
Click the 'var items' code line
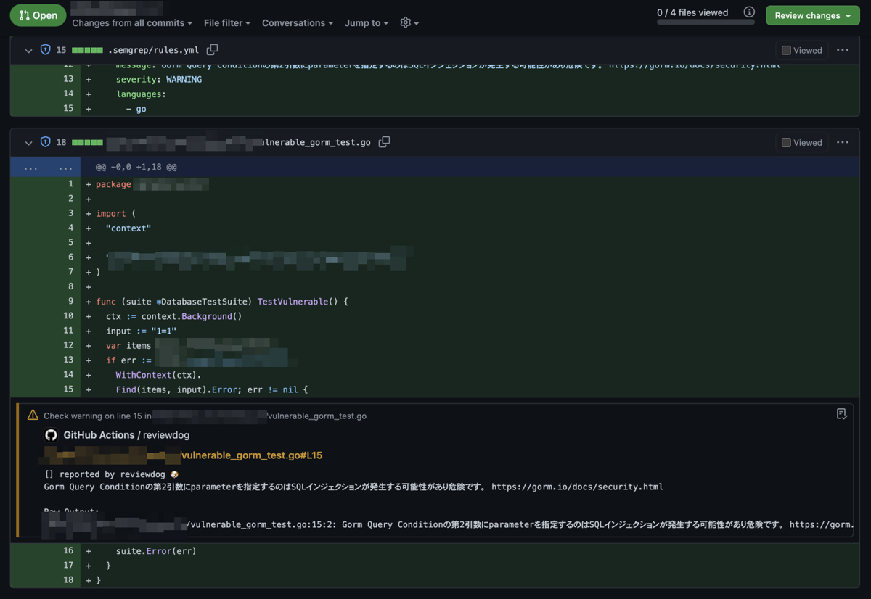[x=128, y=345]
